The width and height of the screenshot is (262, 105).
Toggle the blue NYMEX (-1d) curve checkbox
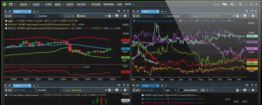pyautogui.click(x=142, y=99)
